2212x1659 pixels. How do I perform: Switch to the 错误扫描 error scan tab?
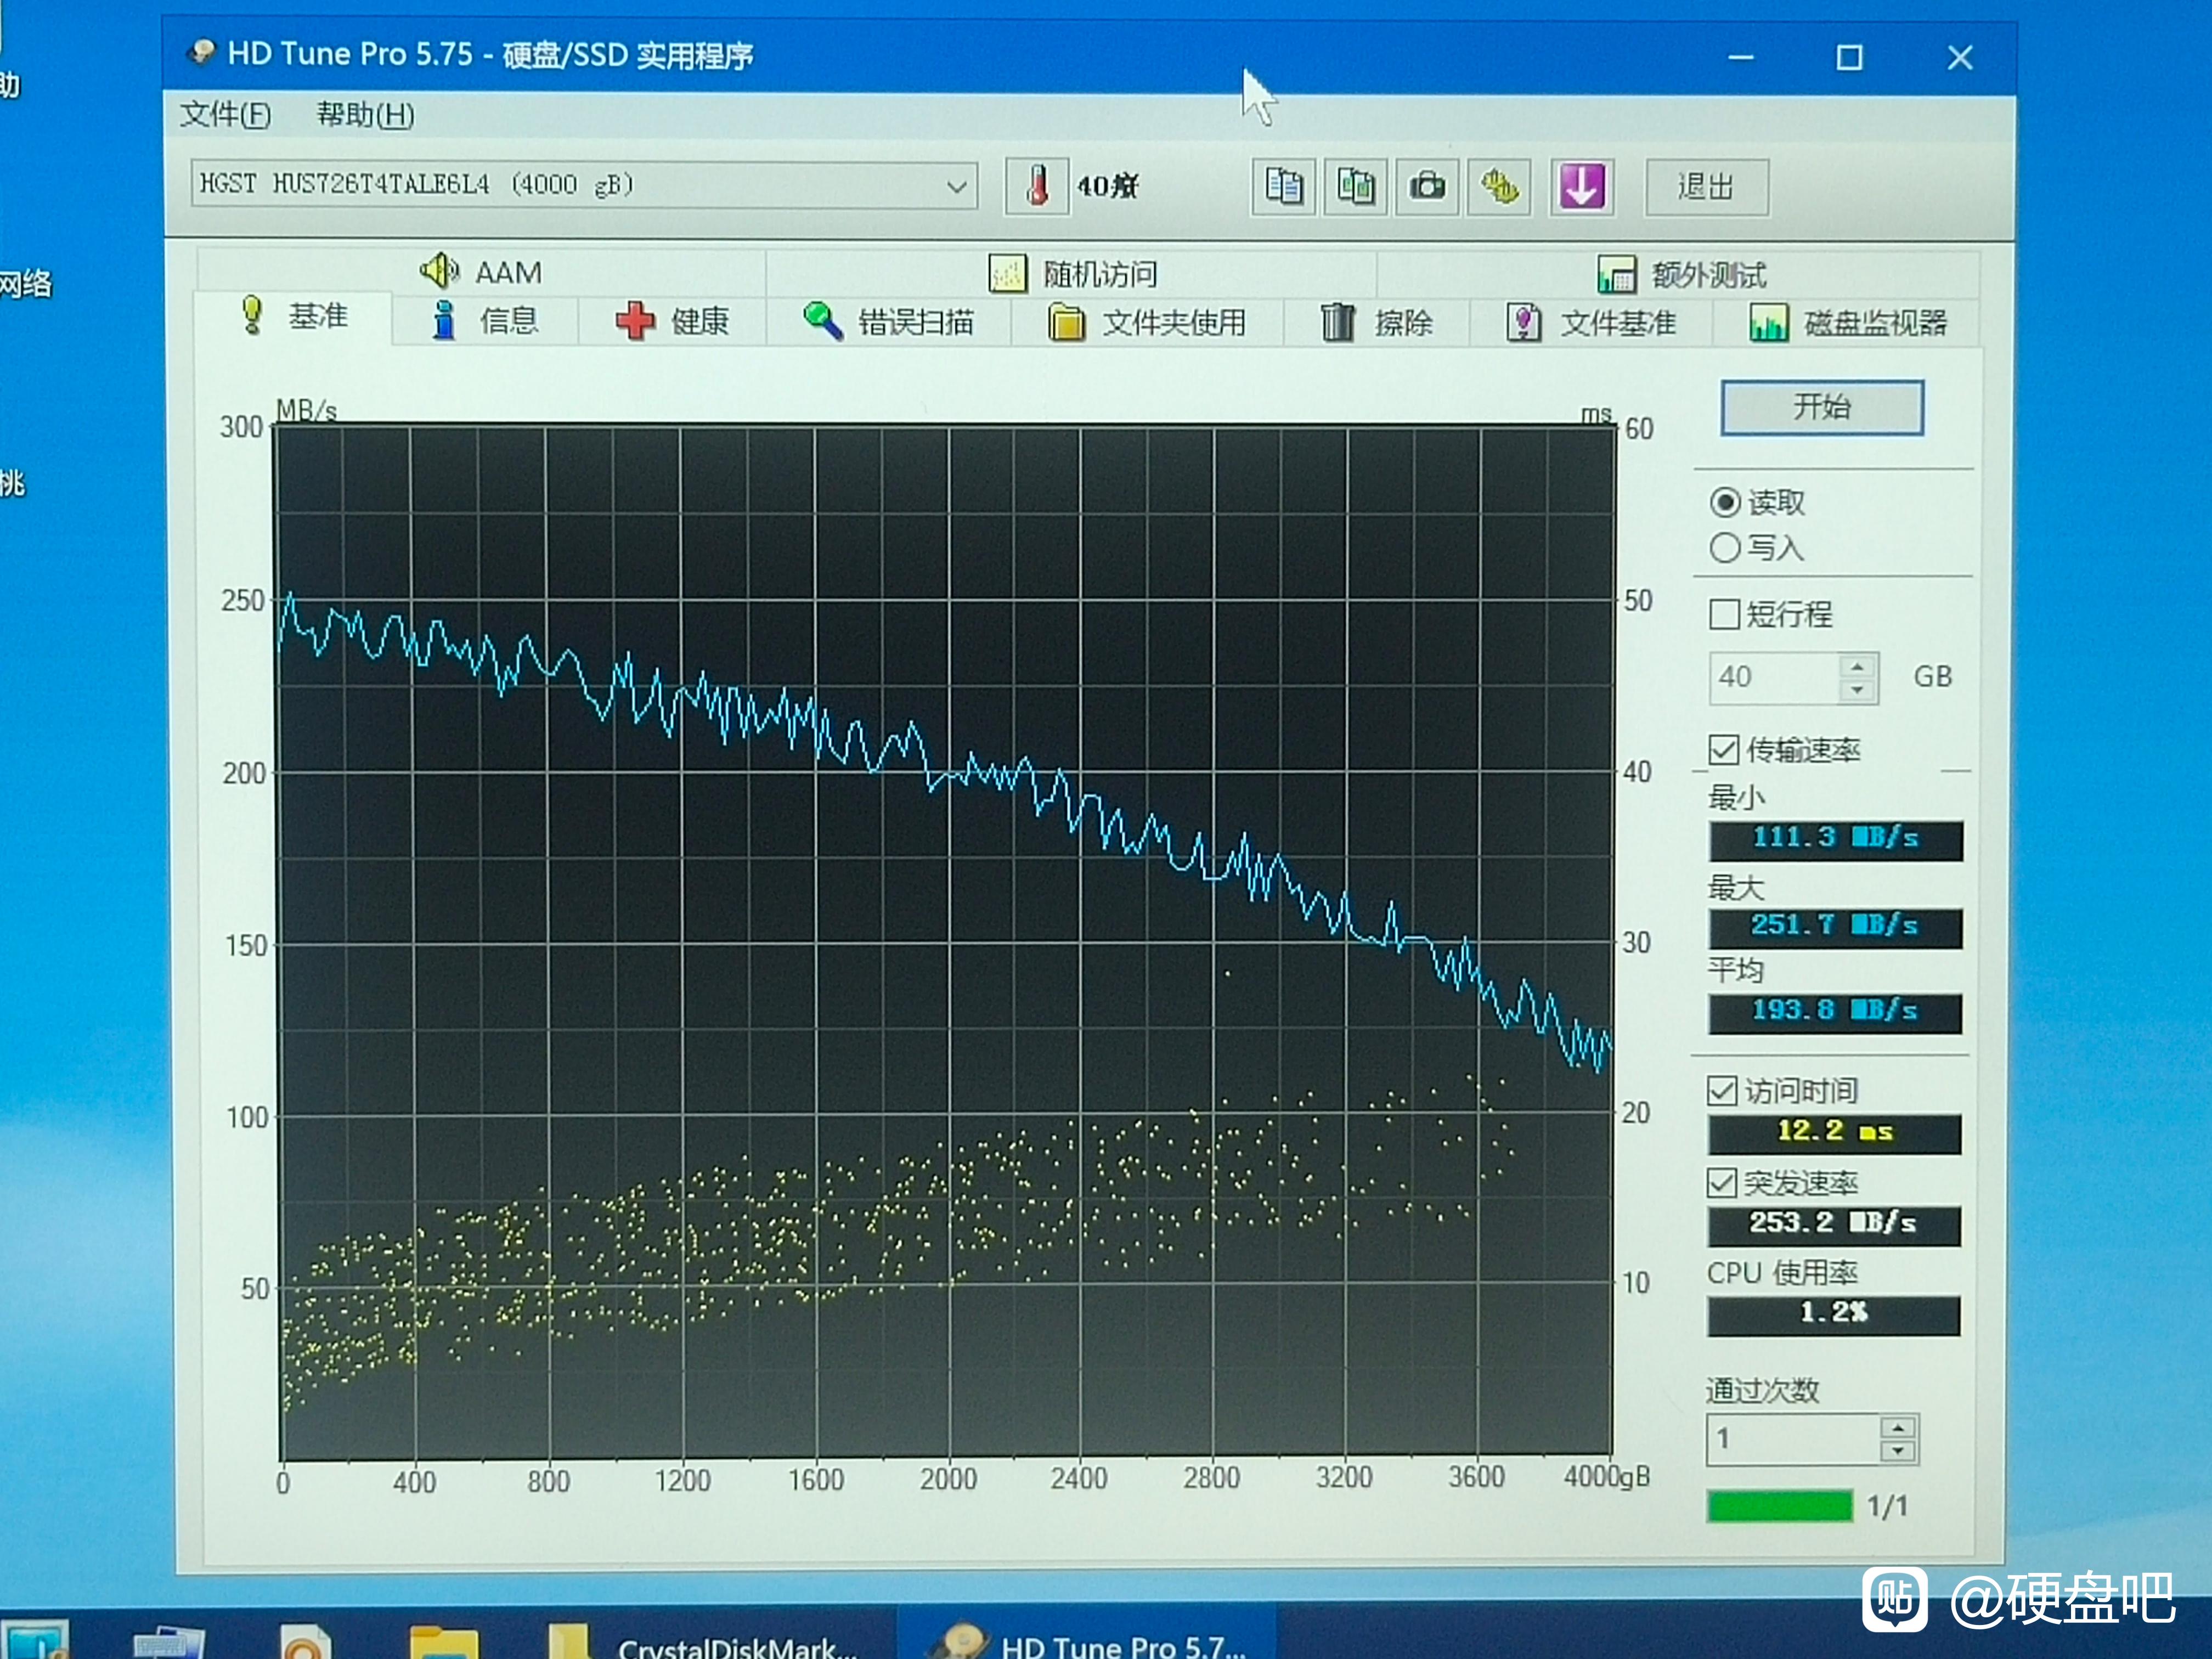(888, 322)
